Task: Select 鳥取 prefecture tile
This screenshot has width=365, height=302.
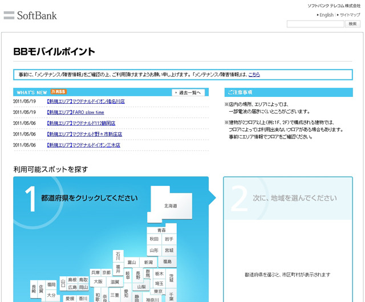Action: pyautogui.click(x=83, y=280)
